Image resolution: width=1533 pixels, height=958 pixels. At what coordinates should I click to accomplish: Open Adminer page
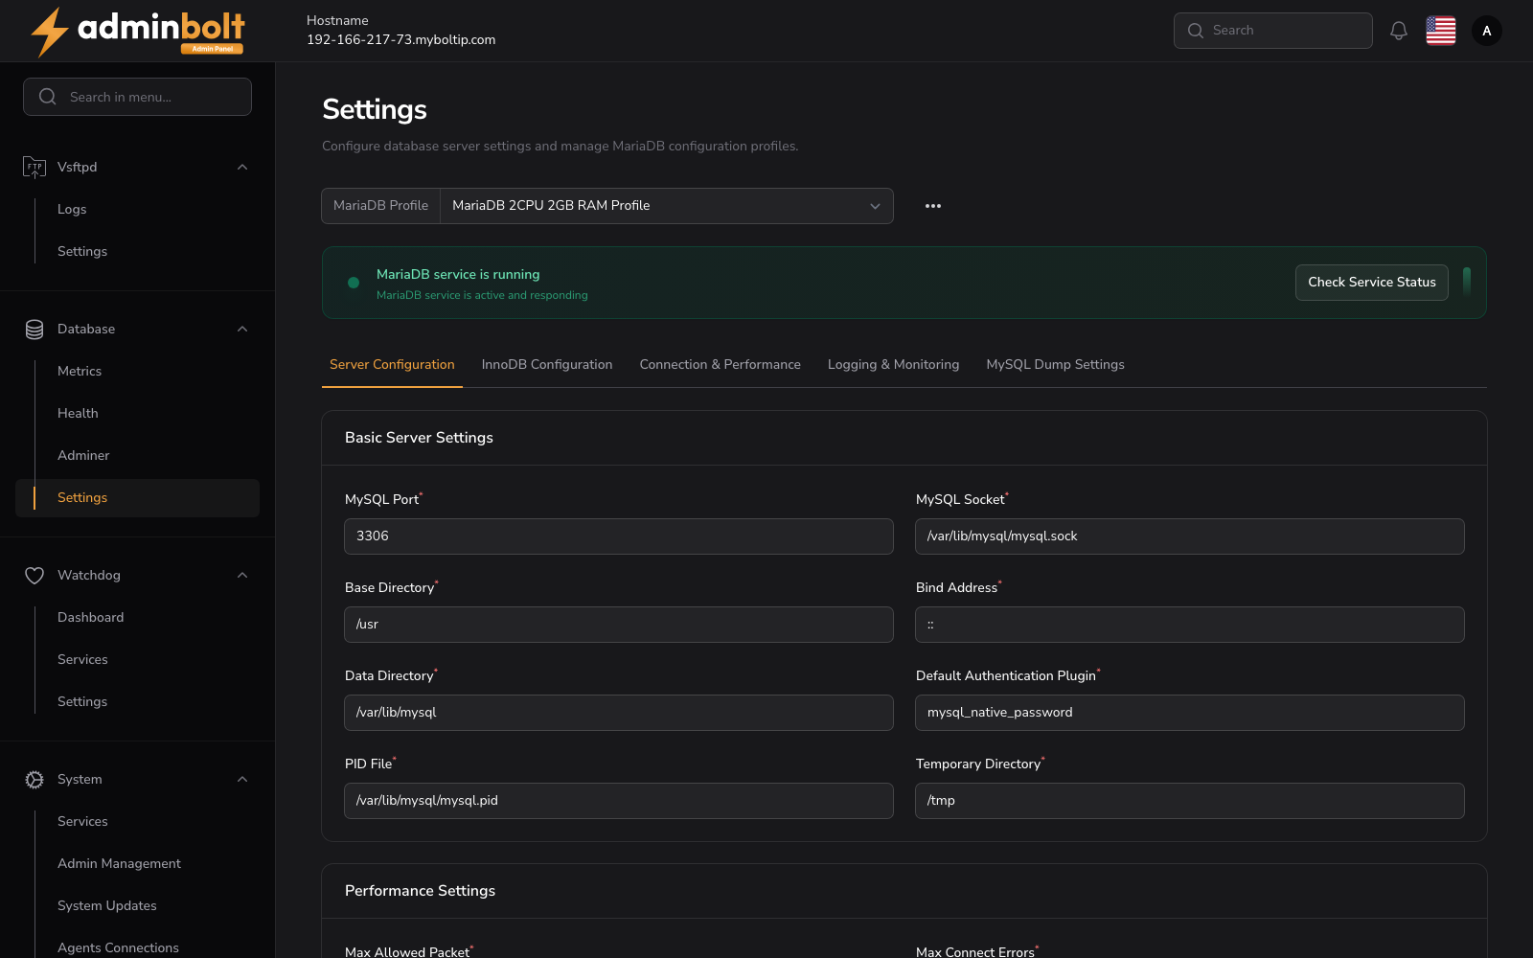pos(83,455)
